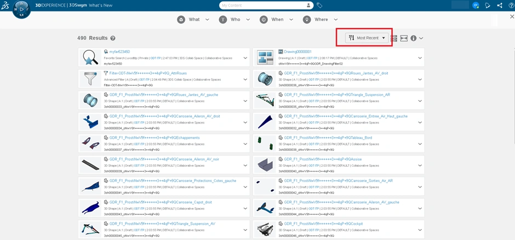Click 3D Shape type icon beside Tableau_Bord title
Screen dimensions: 515x240
pyautogui.click(x=281, y=138)
